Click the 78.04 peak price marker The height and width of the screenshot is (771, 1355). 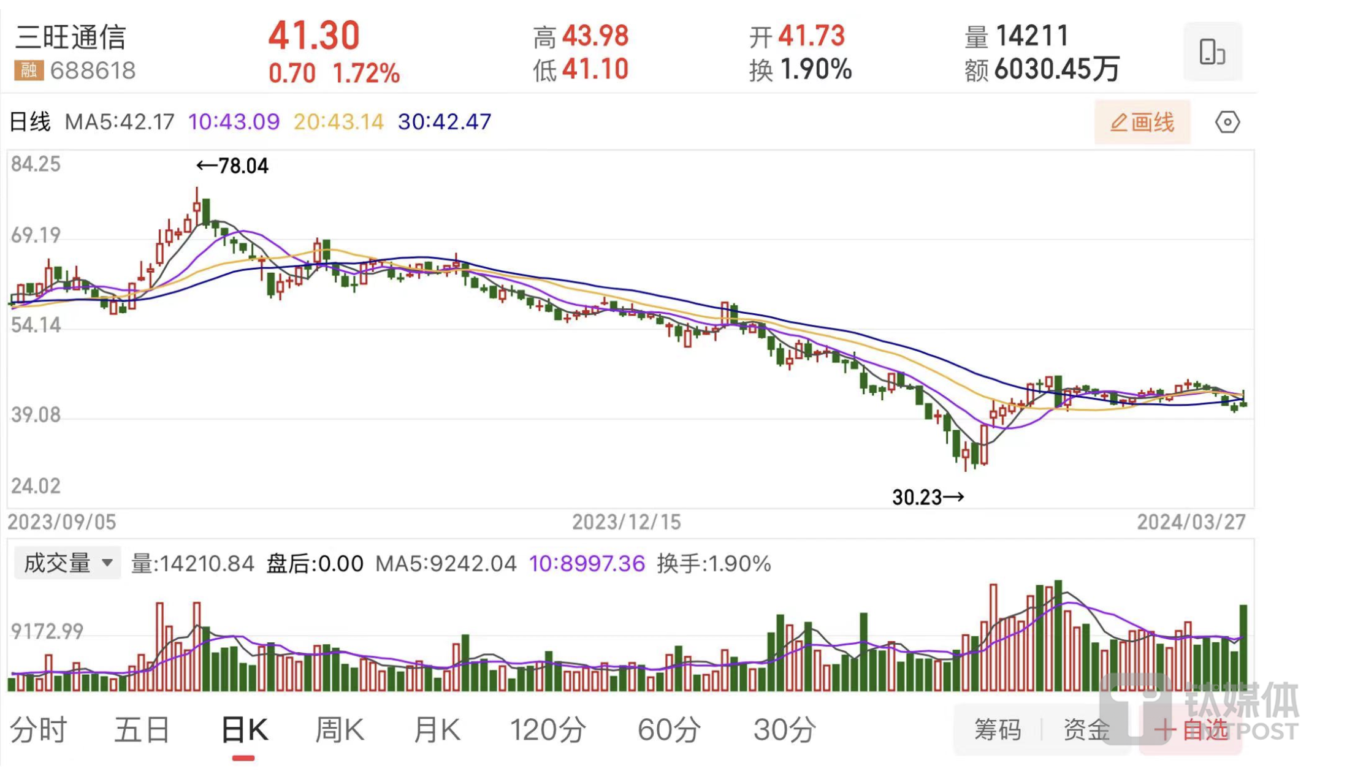pyautogui.click(x=232, y=166)
